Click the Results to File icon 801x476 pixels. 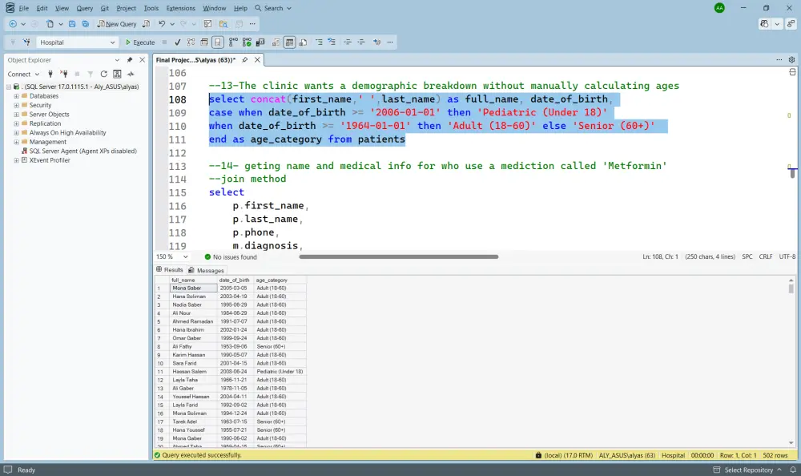click(x=303, y=42)
